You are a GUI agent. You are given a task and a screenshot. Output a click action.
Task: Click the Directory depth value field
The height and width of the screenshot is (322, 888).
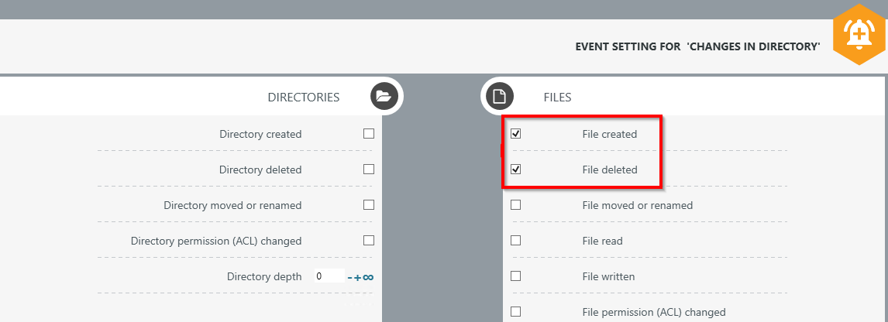click(x=329, y=276)
